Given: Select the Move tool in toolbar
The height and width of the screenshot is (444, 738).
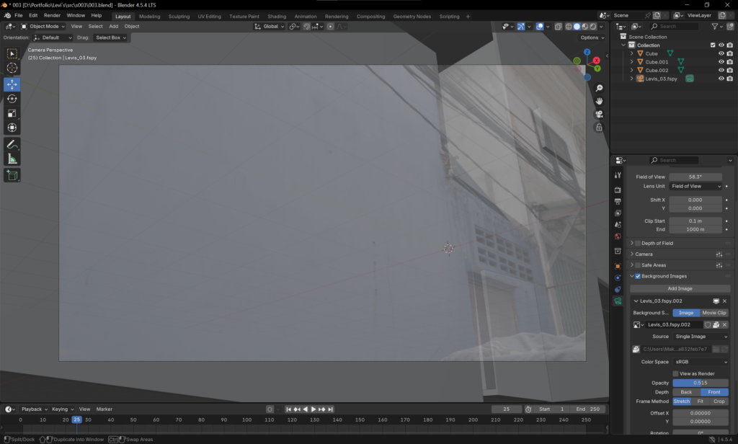Looking at the screenshot, I should (12, 84).
